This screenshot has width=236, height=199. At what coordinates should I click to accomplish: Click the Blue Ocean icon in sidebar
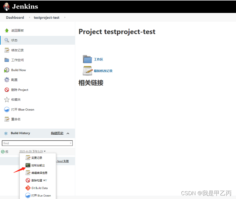click(7, 109)
